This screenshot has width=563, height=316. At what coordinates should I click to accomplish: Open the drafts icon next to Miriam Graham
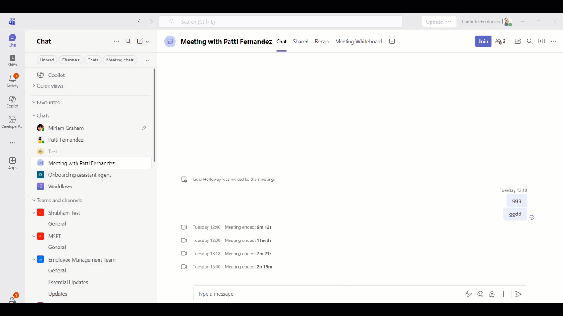144,128
